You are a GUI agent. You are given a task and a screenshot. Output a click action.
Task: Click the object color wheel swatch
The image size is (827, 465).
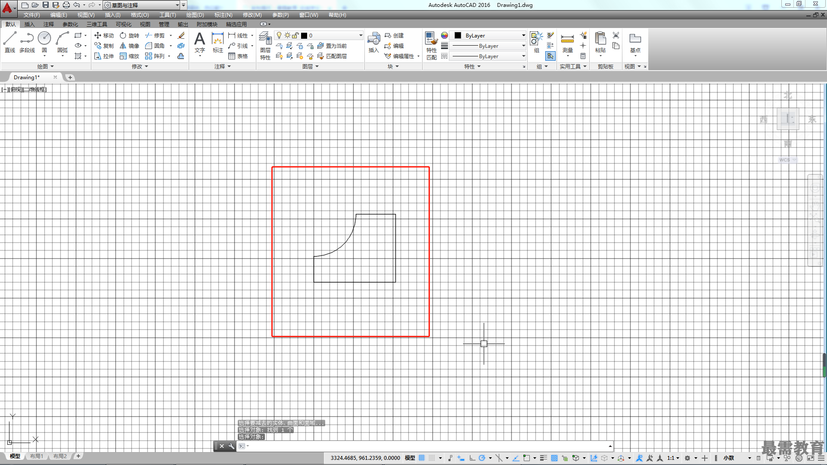click(445, 35)
